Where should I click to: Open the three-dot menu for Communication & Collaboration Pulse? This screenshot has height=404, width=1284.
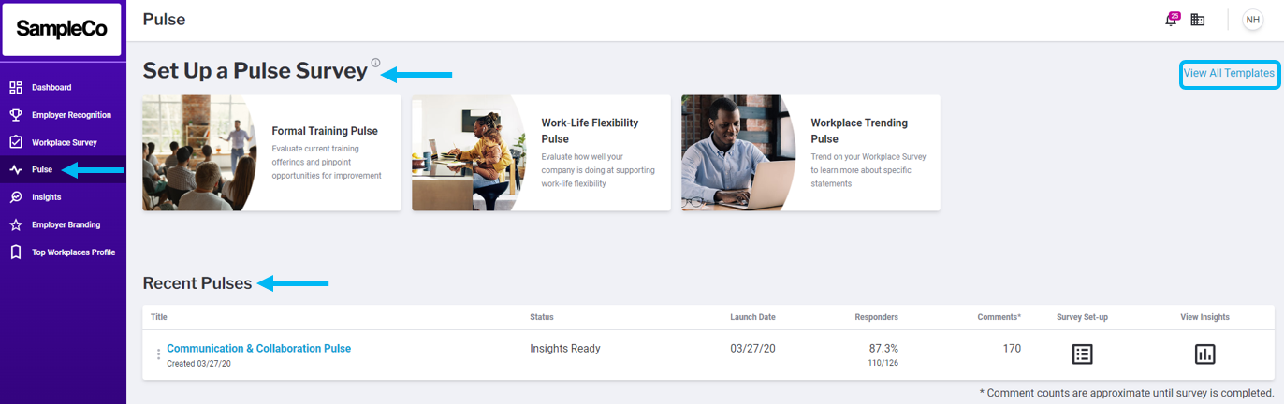tap(158, 354)
